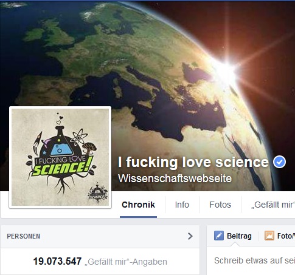Select the Beitrag post option label
This screenshot has height=275, width=295.
(239, 236)
